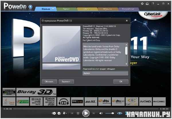Screen dimensions: 172x119
Task: Click the Admin licensee name field
Action: [105, 73]
